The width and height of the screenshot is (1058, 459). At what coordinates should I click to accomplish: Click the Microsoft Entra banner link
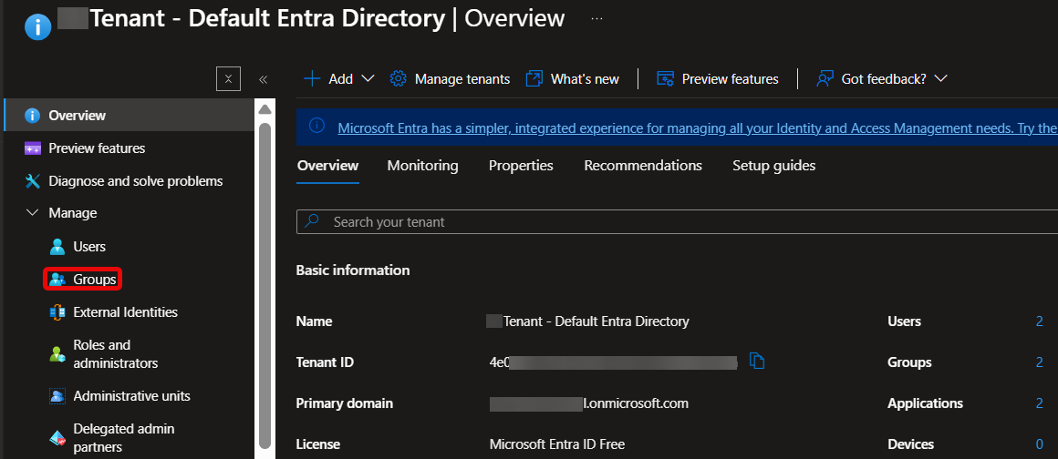point(697,127)
